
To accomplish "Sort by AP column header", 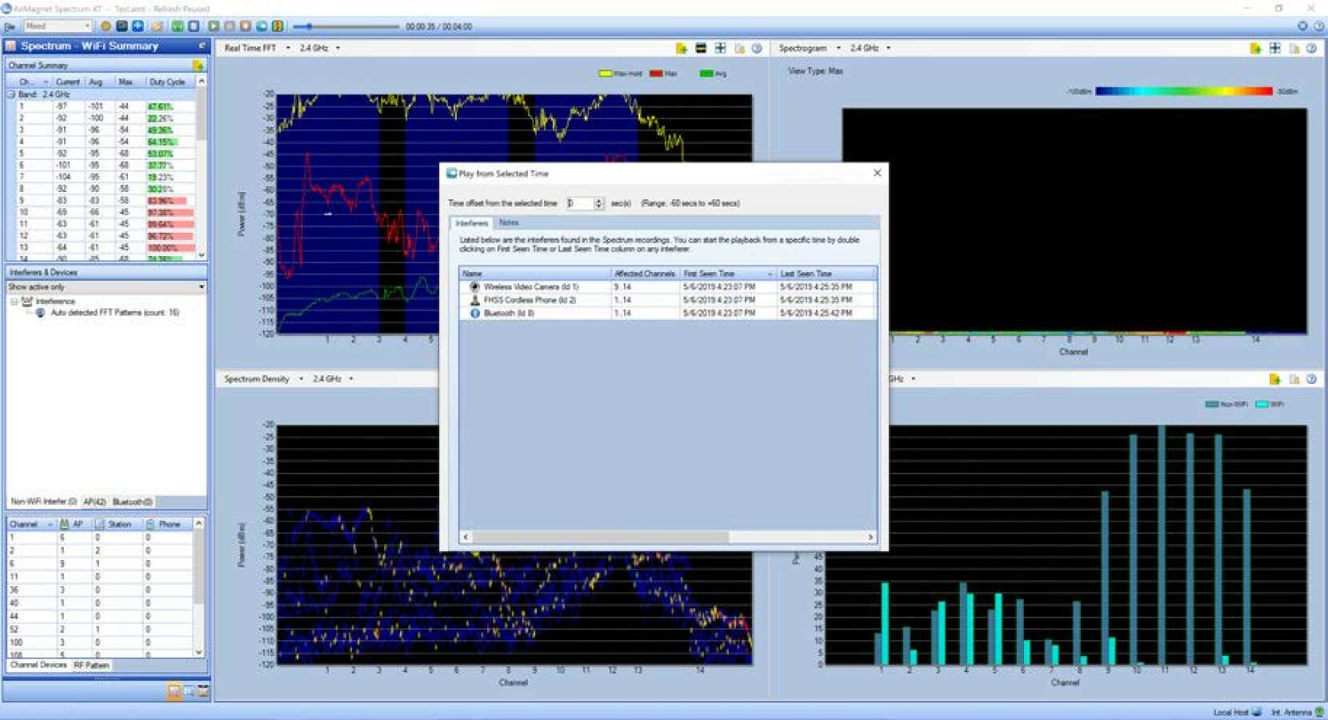I will (x=76, y=524).
